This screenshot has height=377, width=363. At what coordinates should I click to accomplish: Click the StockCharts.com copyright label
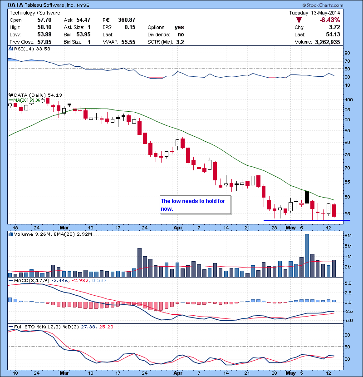pos(323,5)
